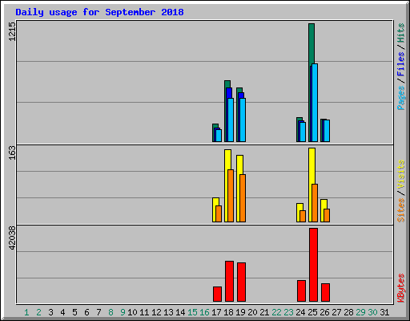Click the title 'Daily usage for September 2018'

[99, 12]
